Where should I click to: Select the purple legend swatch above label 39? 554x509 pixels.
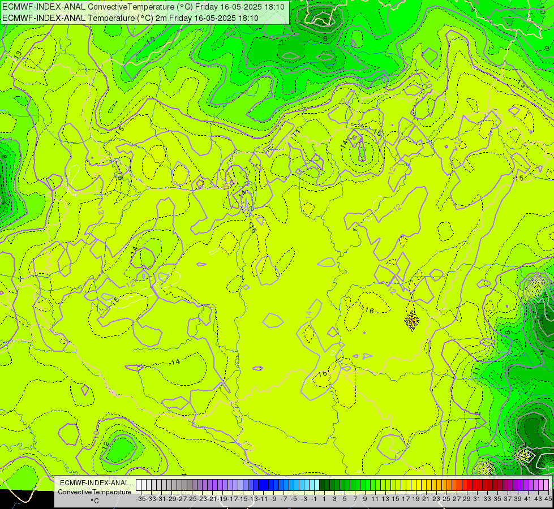tap(516, 485)
